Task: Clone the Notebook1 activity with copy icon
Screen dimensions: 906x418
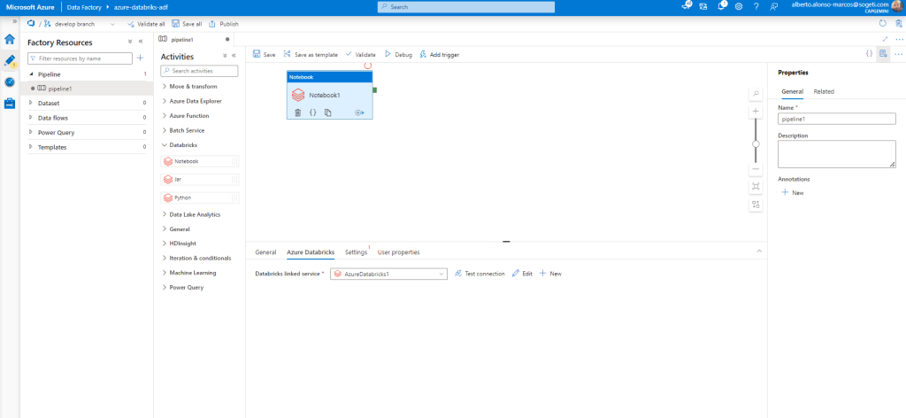Action: (x=327, y=112)
